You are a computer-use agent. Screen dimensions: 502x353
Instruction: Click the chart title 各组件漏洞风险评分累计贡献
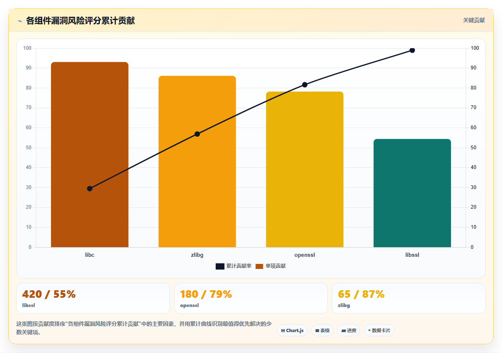coord(80,20)
